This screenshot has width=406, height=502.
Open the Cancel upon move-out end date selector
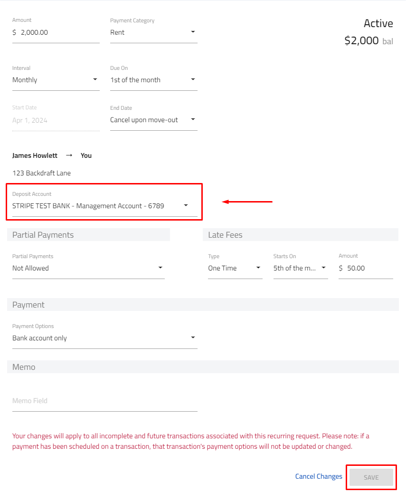[153, 120]
